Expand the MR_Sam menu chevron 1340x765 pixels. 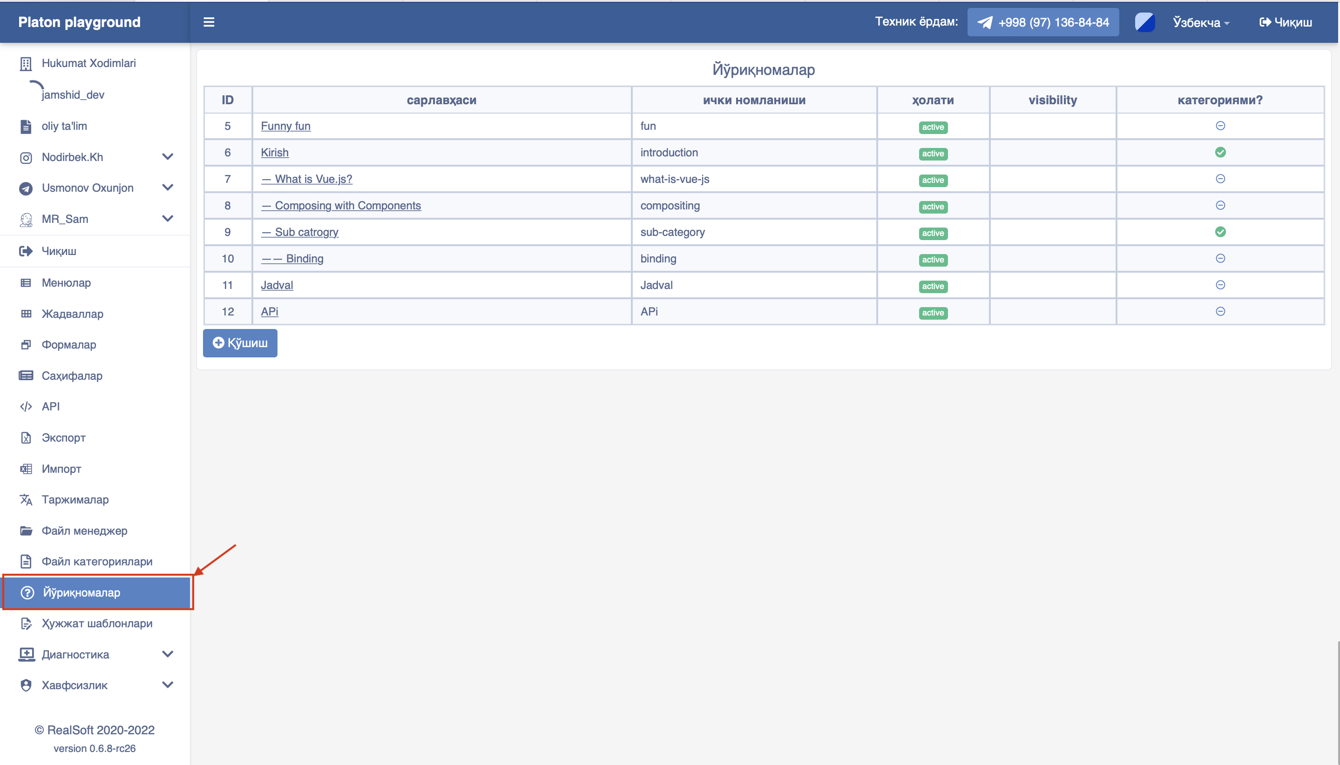pyautogui.click(x=168, y=218)
